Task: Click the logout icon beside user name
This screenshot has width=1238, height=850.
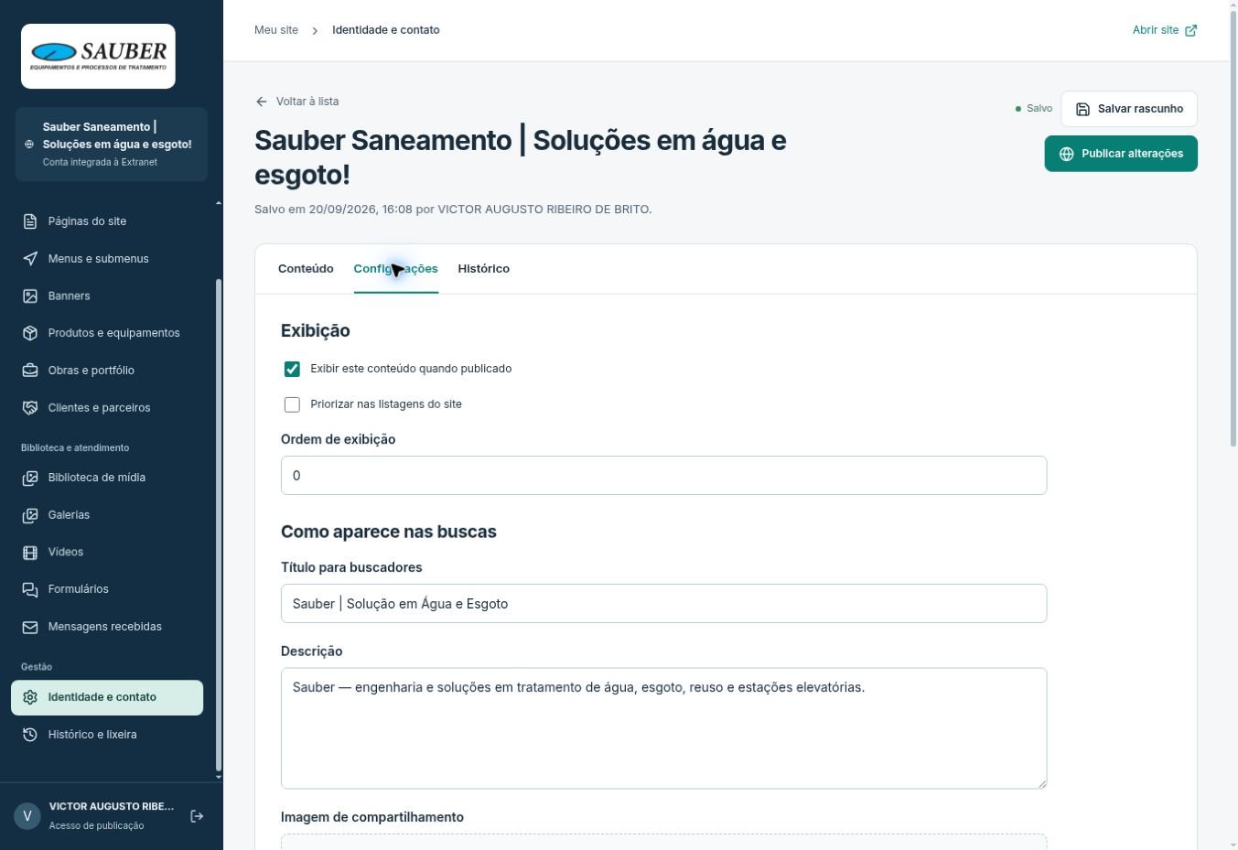Action: [197, 816]
